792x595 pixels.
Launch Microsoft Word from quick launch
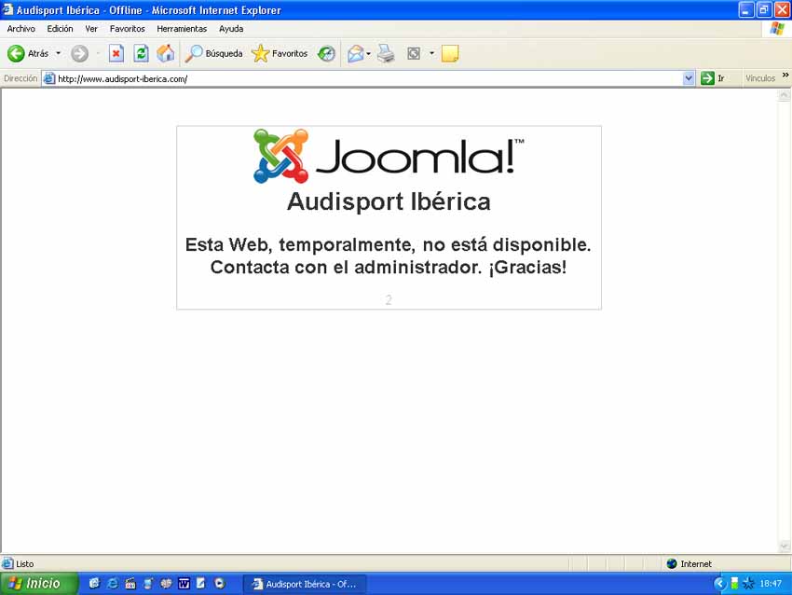[x=184, y=584]
